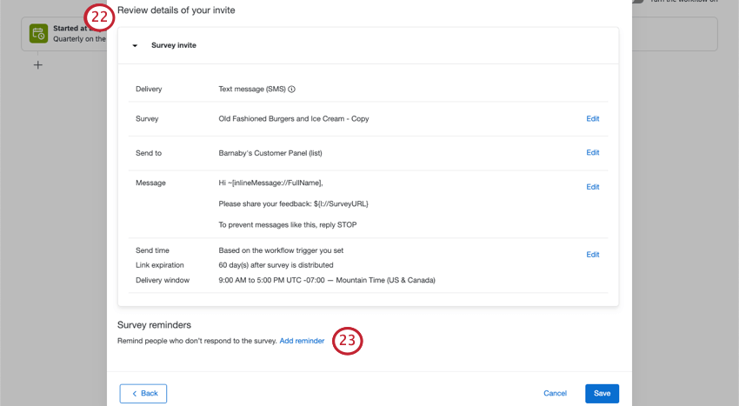Edit the Message text

point(592,187)
